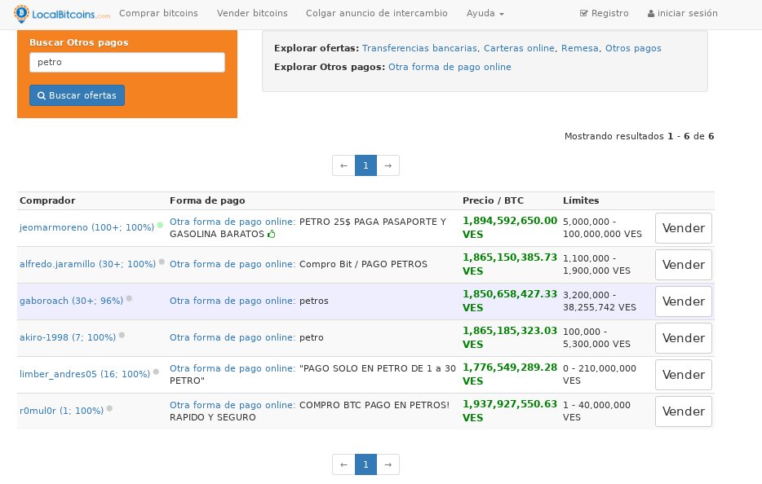Click the grey status dot next to akiro-1998

click(122, 335)
